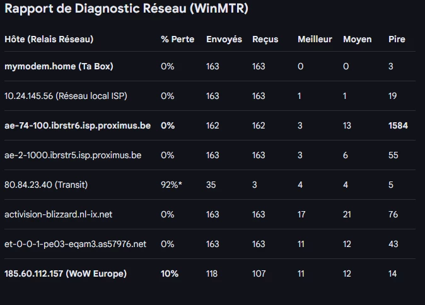Screen dimensions: 425x305
Task: Click the 10% loss value for WoW Europe
Action: 170,273
